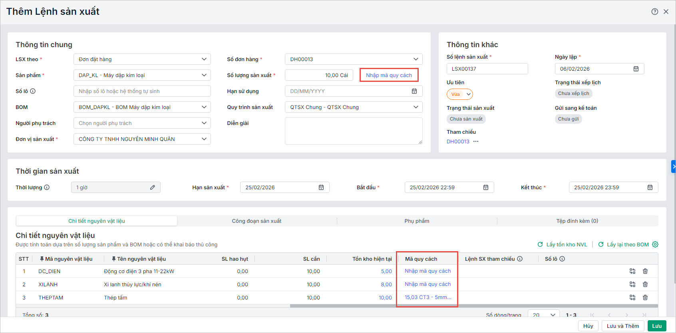Viewport: 676px width, 333px height.
Task: Open calendar for Hạn sản xuất date
Action: [321, 187]
